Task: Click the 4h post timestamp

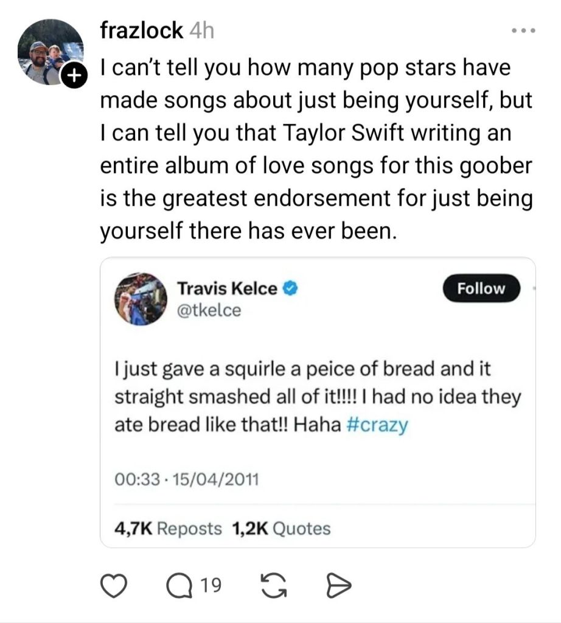Action: click(201, 30)
